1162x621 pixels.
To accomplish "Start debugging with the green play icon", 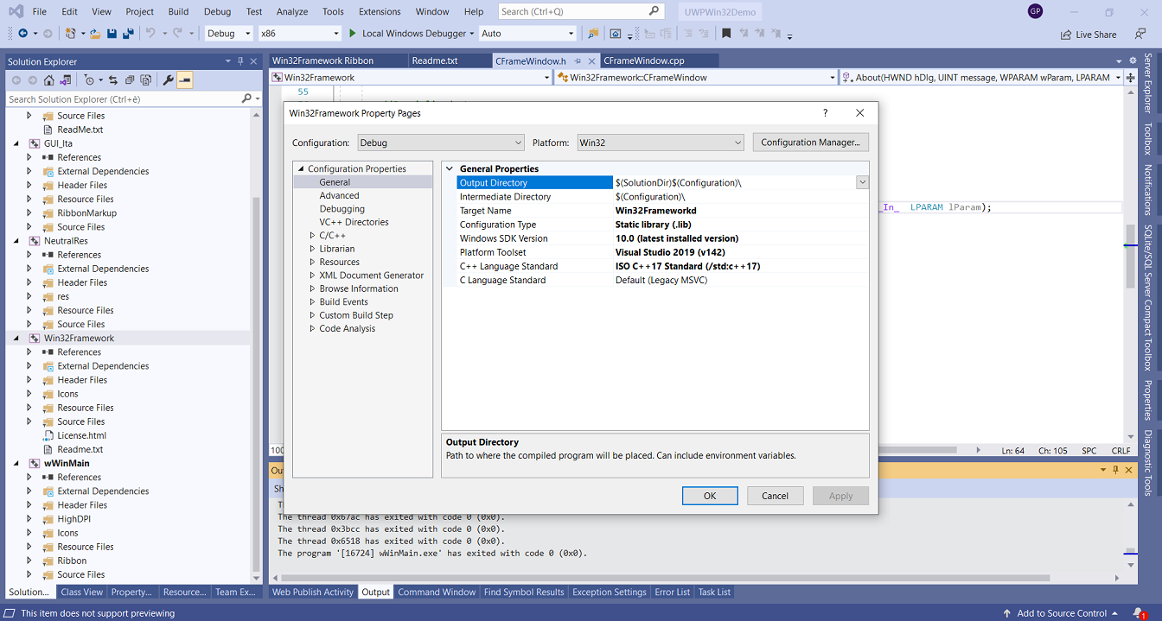I will [352, 34].
